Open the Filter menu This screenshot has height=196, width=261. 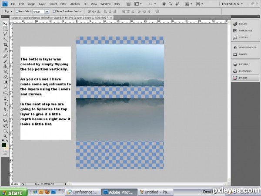(x=63, y=4)
